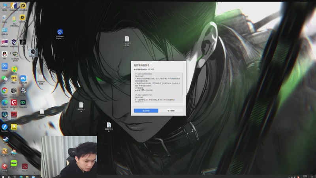The image size is (316, 178).
Task: Open File Explorer from the taskbar
Action: pyautogui.click(x=27, y=177)
